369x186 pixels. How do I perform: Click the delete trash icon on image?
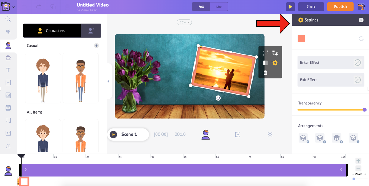pos(265,72)
